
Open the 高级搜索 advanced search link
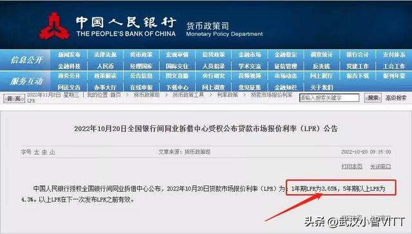(x=396, y=98)
